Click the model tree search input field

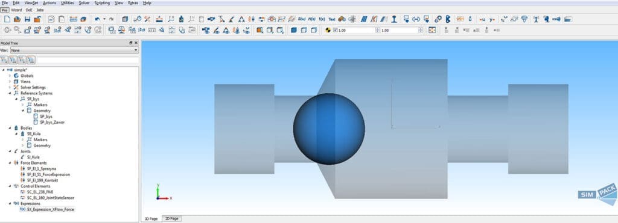(88, 60)
